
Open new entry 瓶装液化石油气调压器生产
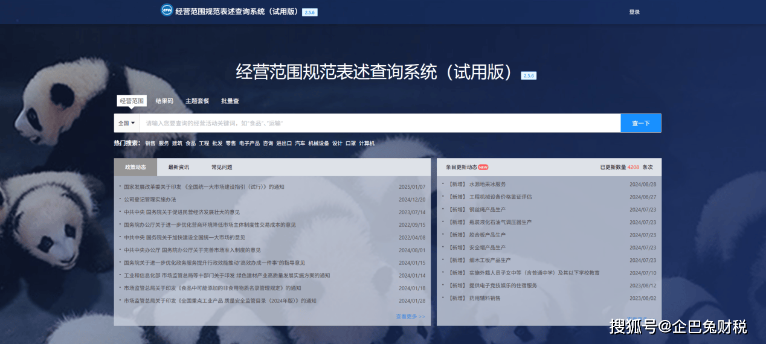point(490,222)
